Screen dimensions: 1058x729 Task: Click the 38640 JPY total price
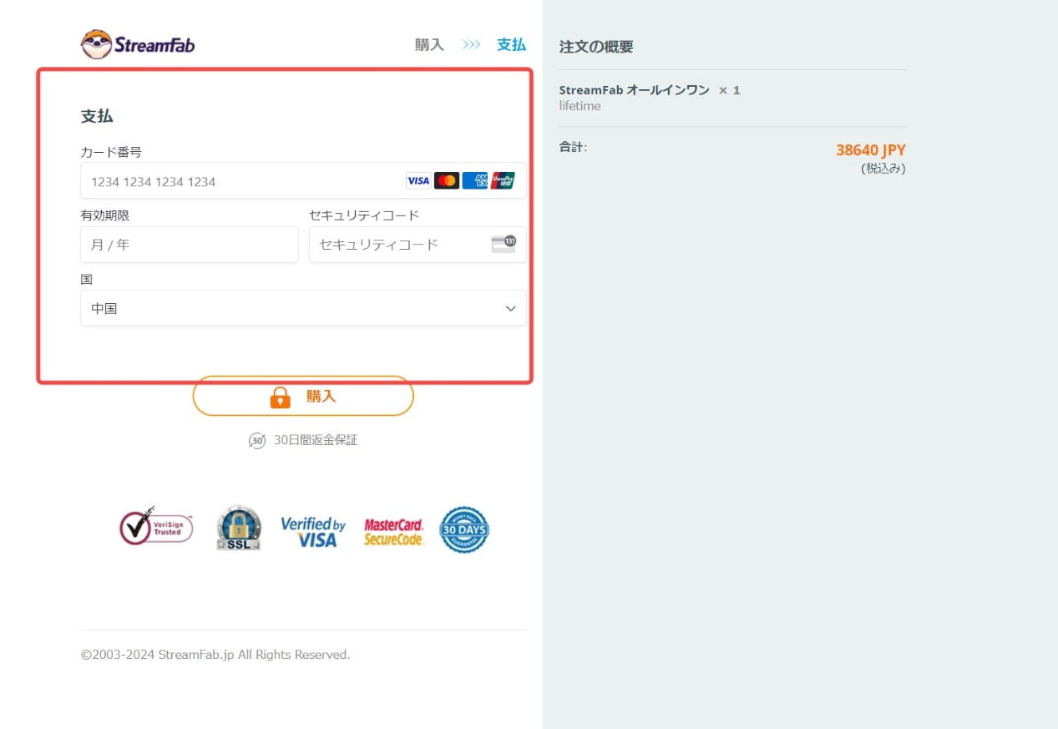tap(871, 150)
